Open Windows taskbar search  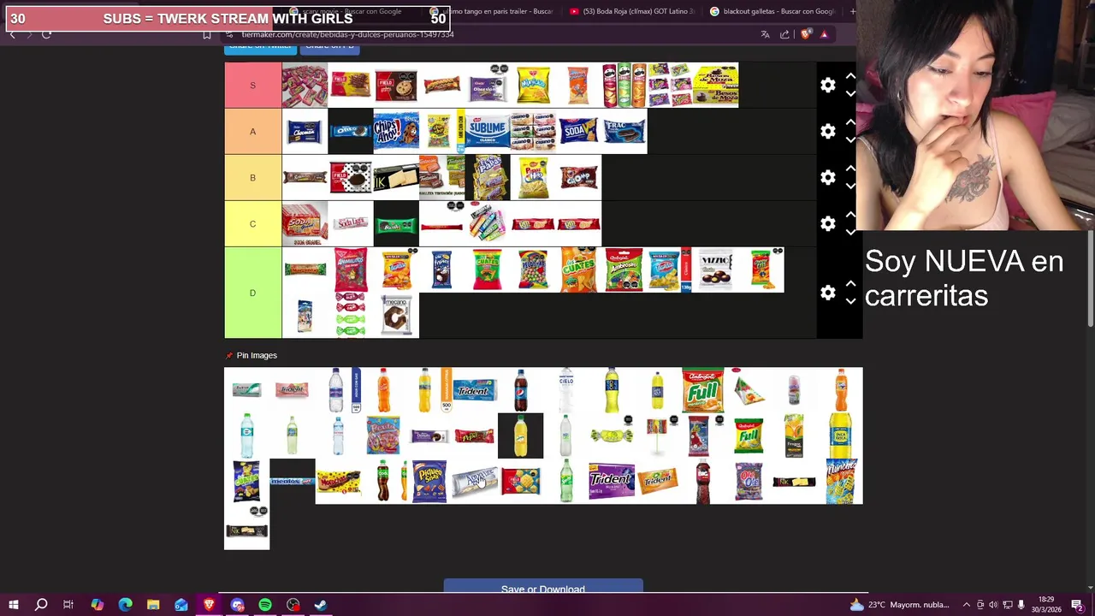[40, 605]
